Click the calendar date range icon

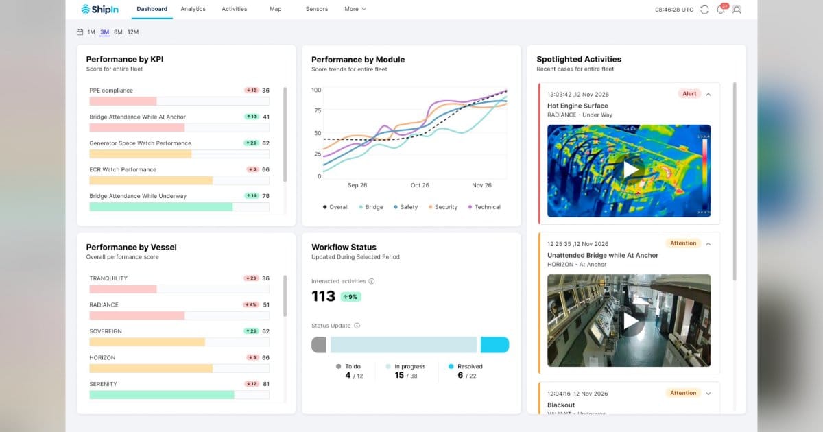80,32
